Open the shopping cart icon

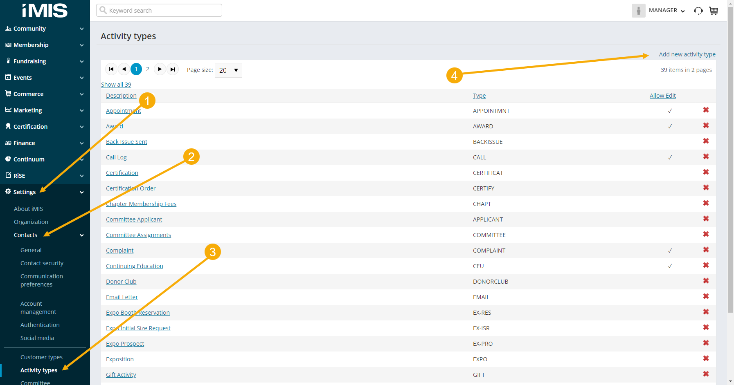pyautogui.click(x=714, y=11)
